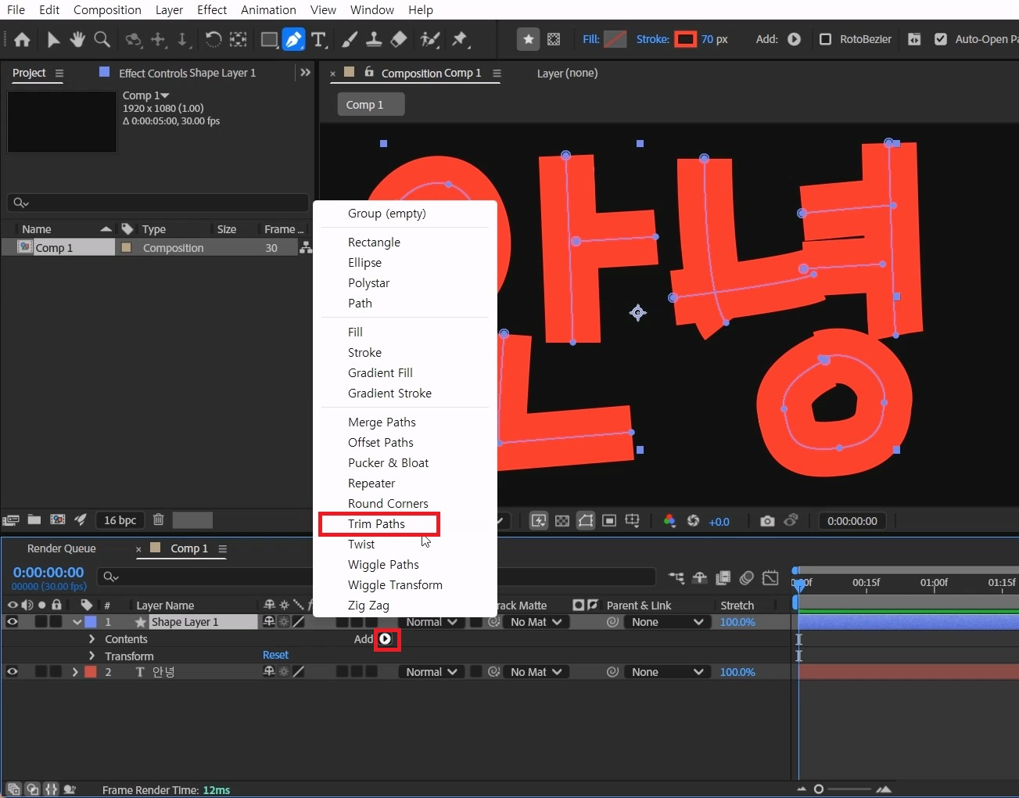1019x798 pixels.
Task: Collapse Shape Layer 1 properties arrow
Action: pos(77,622)
